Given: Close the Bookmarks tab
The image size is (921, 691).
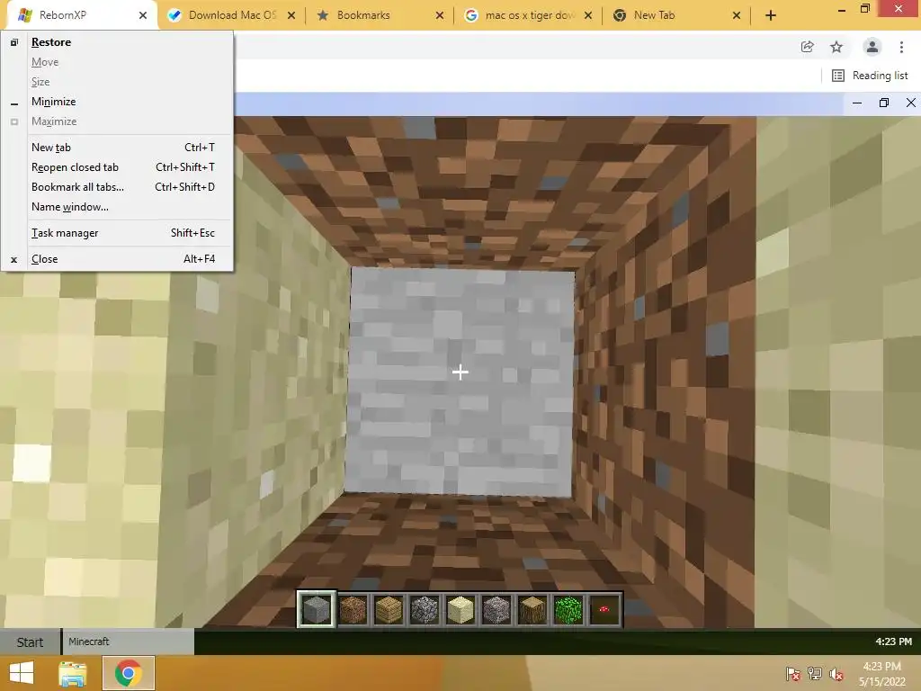Looking at the screenshot, I should (x=439, y=16).
